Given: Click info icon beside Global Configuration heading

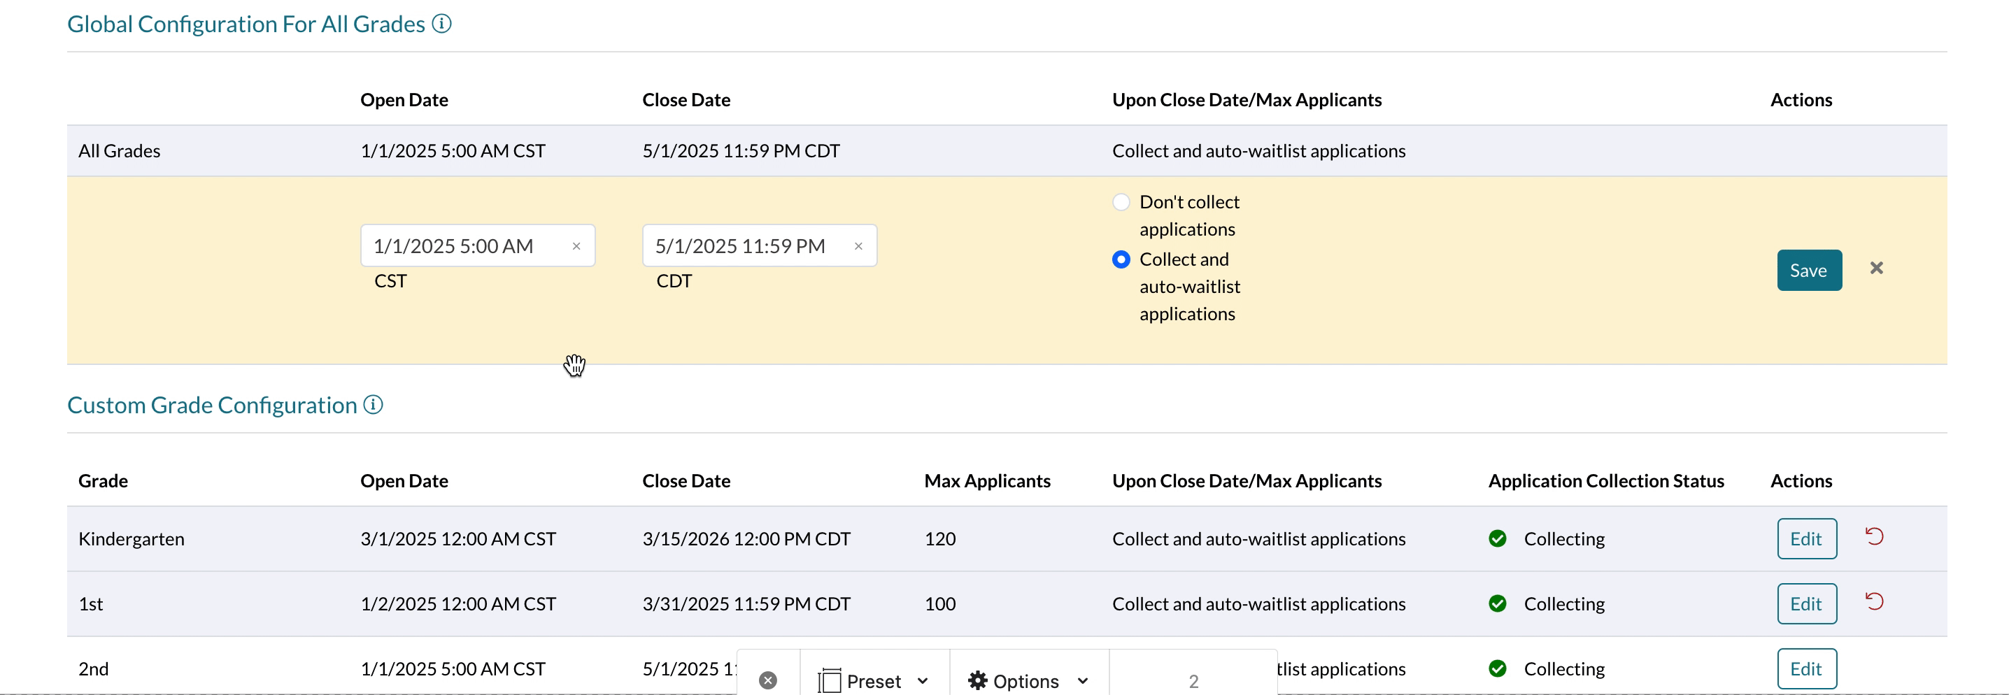Looking at the screenshot, I should click(x=441, y=24).
